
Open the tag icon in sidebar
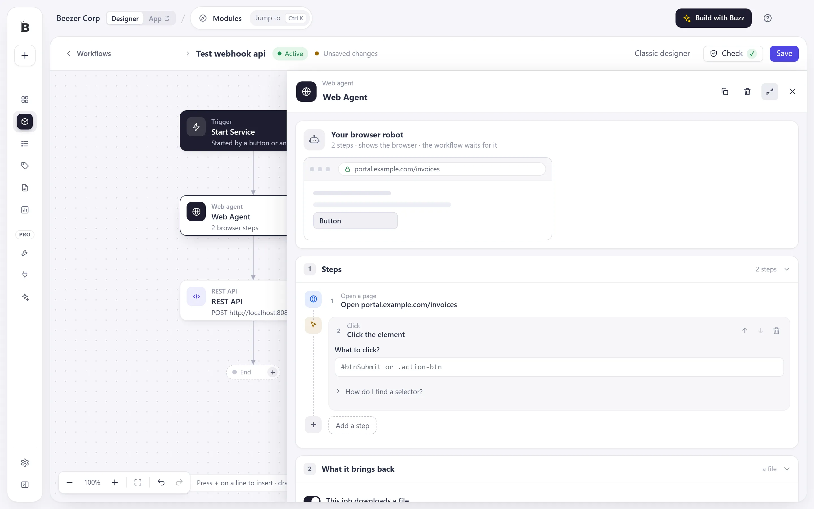coord(25,166)
